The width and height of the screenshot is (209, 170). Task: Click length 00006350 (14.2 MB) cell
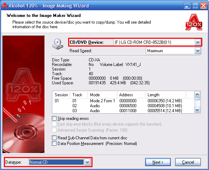(165, 101)
